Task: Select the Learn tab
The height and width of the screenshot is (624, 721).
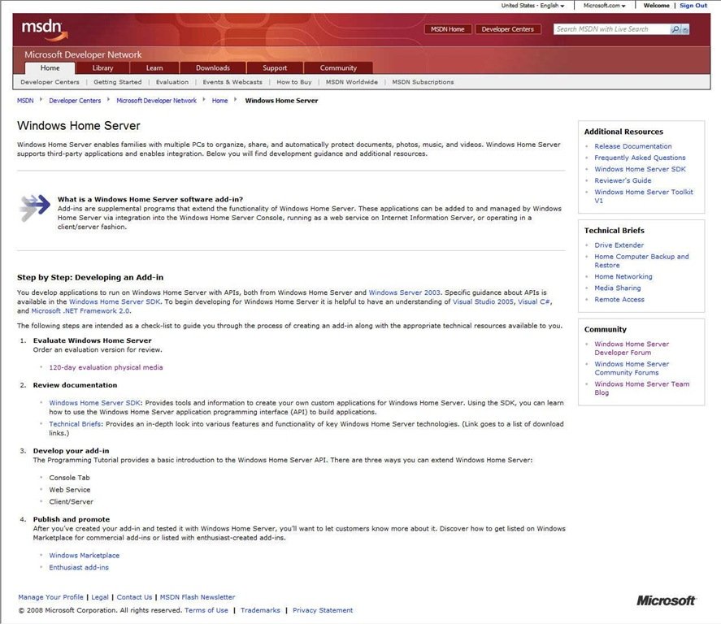Action: click(x=154, y=68)
